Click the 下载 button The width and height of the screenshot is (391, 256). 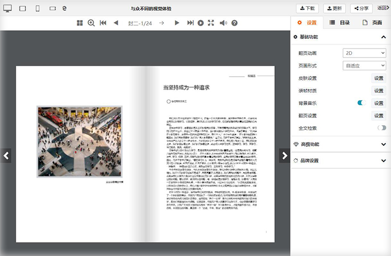click(308, 8)
